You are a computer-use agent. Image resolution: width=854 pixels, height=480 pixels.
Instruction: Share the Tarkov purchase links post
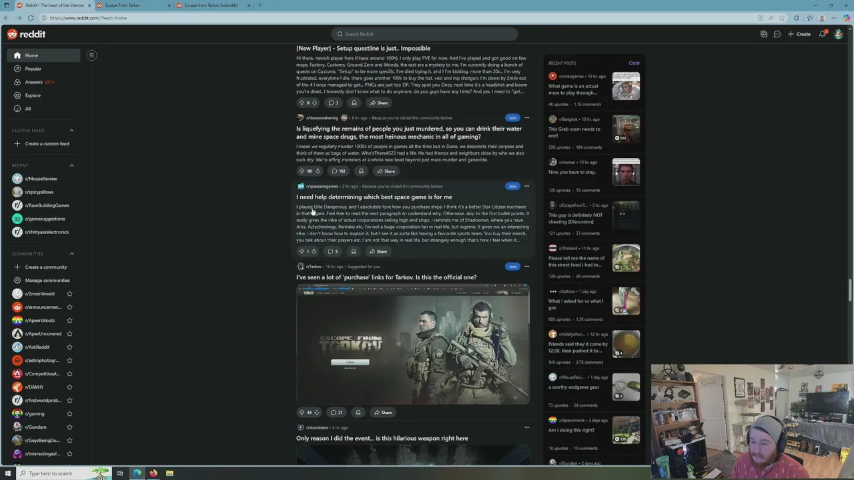383,412
